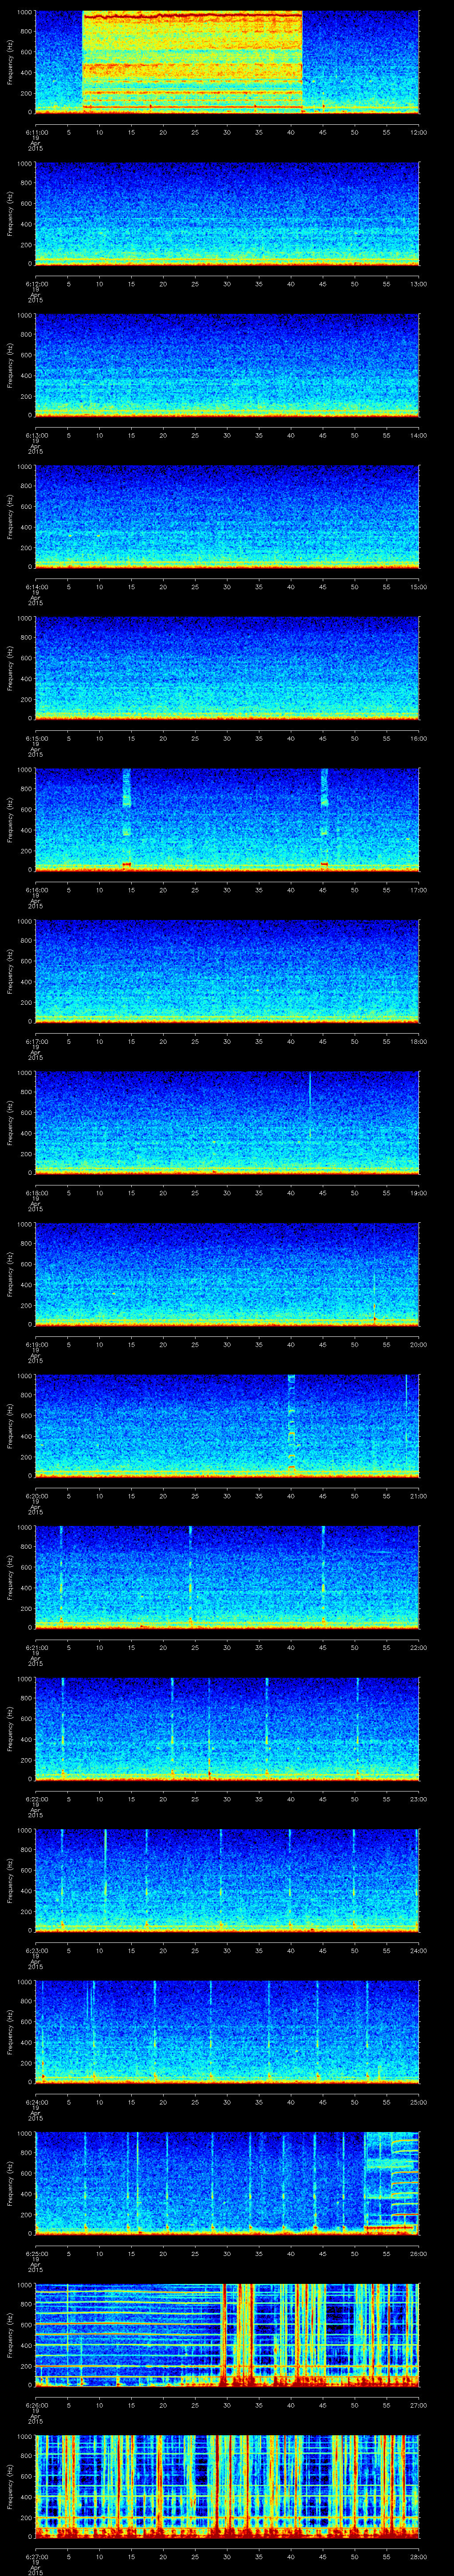454x2576 pixels.
Task: Click the "23:00" end time label
Action: pos(418,1798)
